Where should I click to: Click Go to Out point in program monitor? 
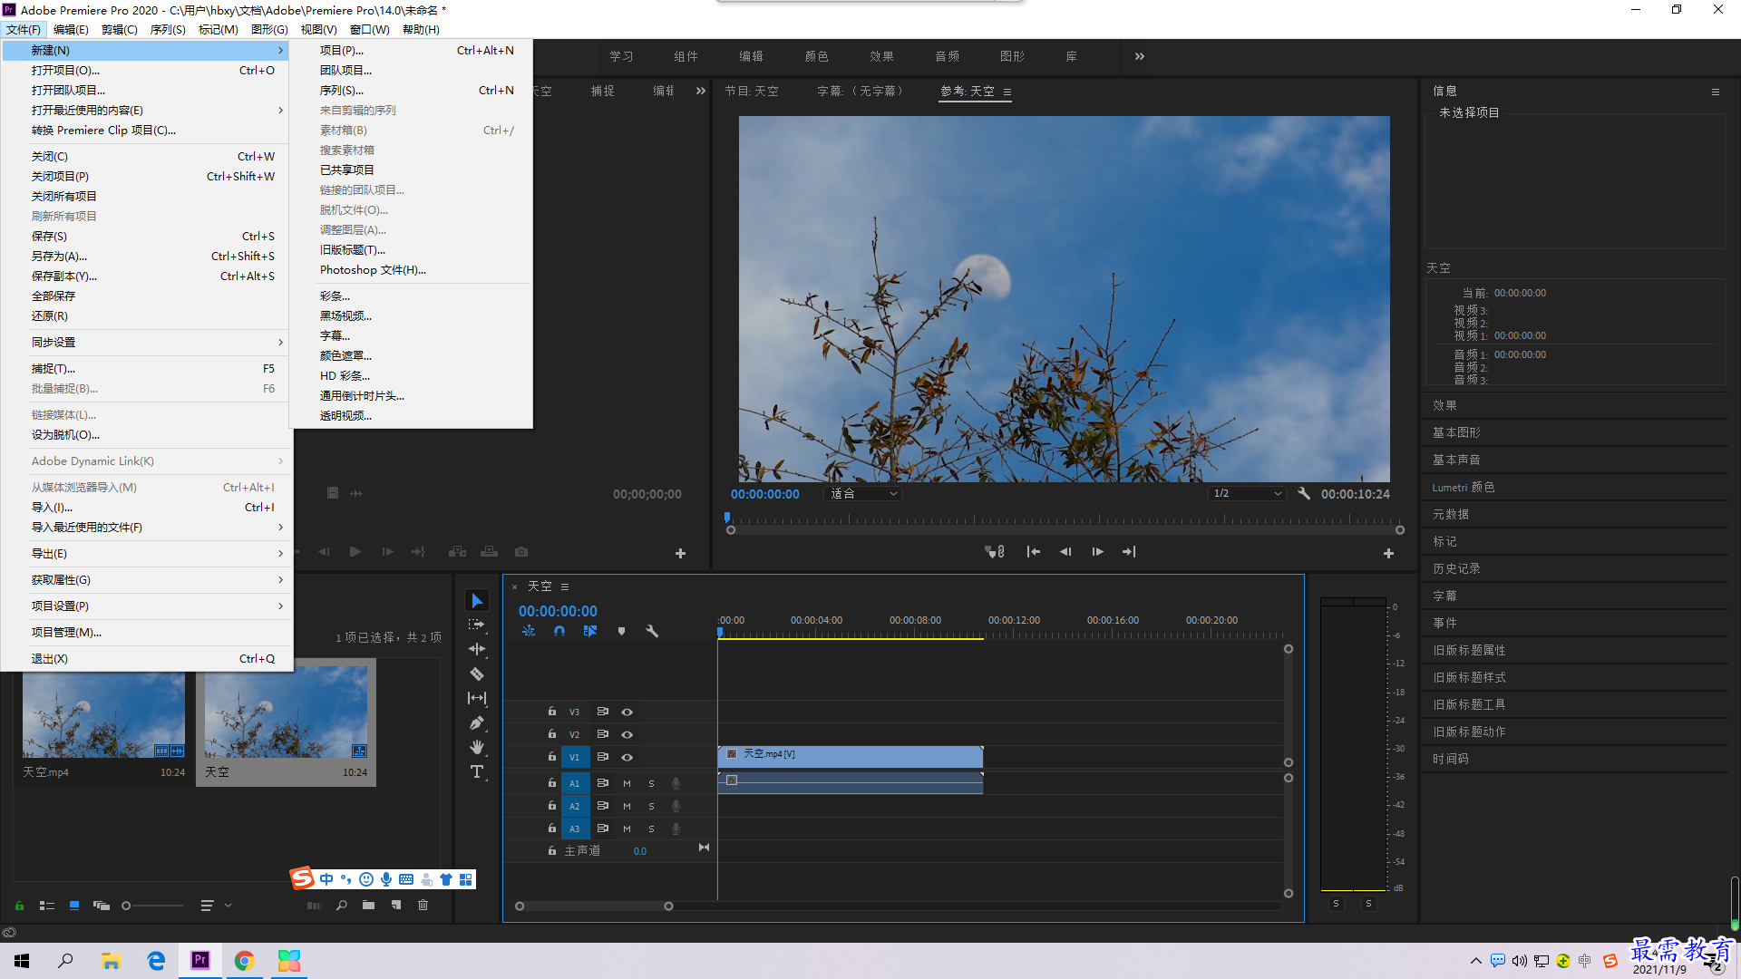tap(1129, 551)
